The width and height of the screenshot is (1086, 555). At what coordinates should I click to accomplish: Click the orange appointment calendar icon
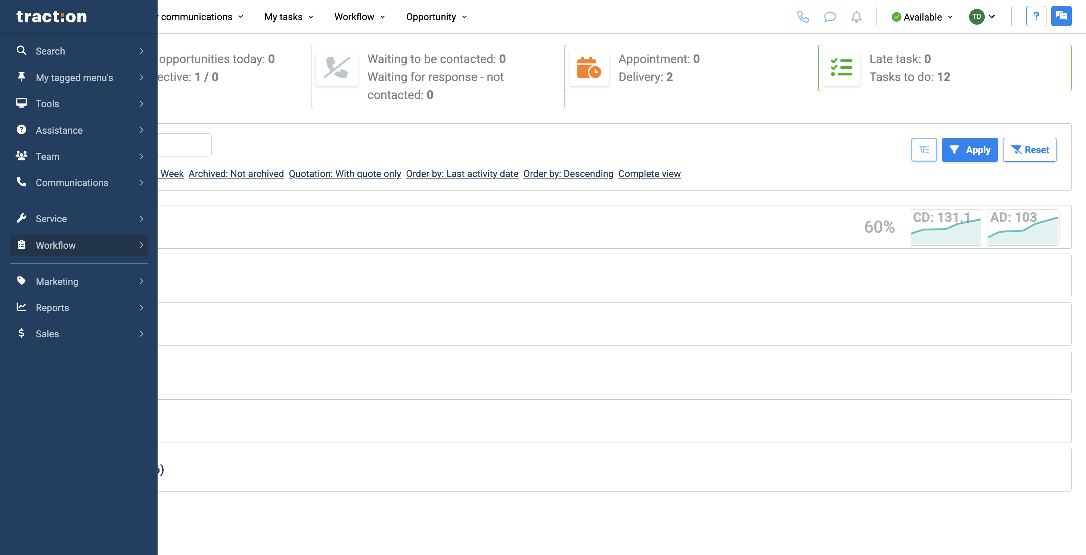tap(589, 68)
